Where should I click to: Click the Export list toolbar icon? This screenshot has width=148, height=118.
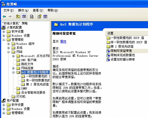[32, 17]
